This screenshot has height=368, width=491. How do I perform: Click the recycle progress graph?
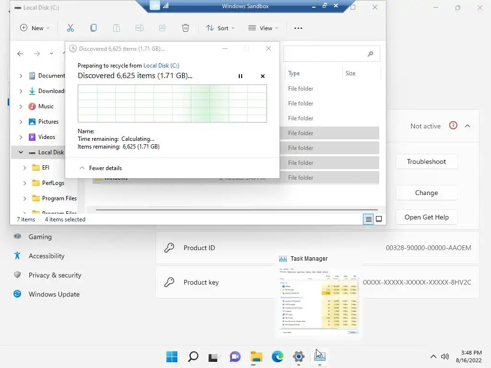pos(172,103)
